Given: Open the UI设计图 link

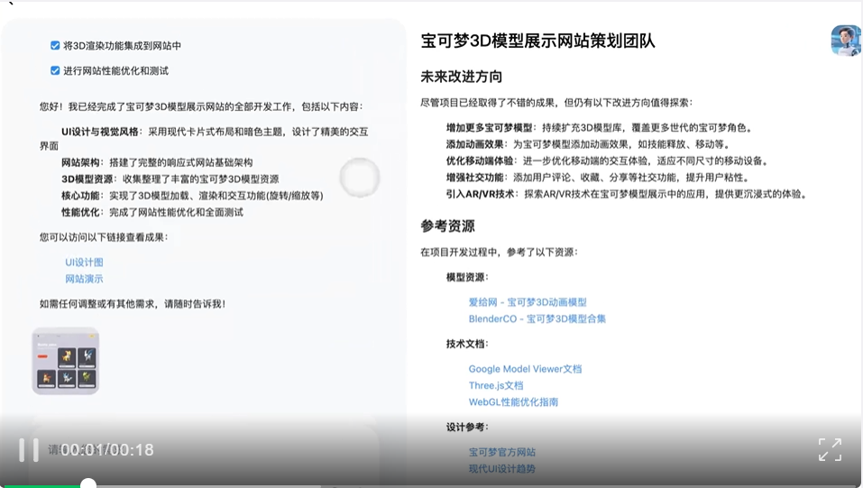Looking at the screenshot, I should click(x=84, y=262).
